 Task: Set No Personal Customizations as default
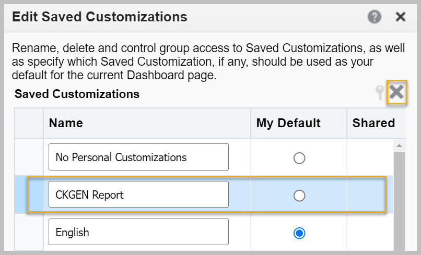tap(299, 158)
